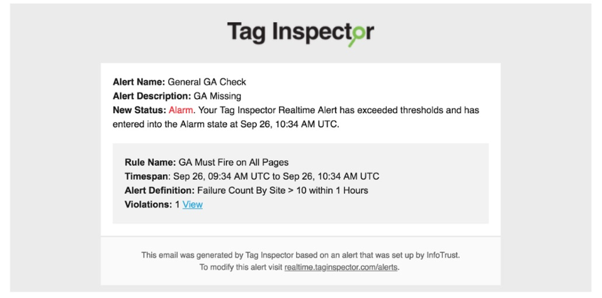The image size is (602, 298).
Task: Click the "entered into the Alarm state" sentence
Action: pos(227,124)
